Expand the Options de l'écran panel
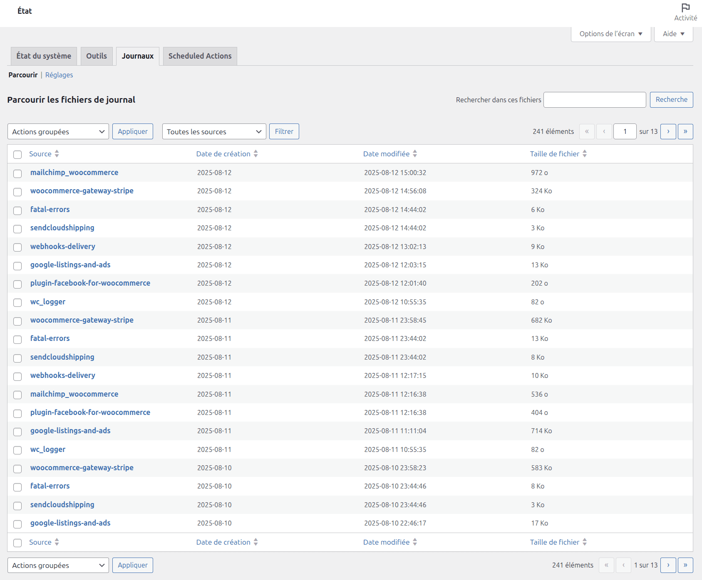The width and height of the screenshot is (702, 580). 610,34
